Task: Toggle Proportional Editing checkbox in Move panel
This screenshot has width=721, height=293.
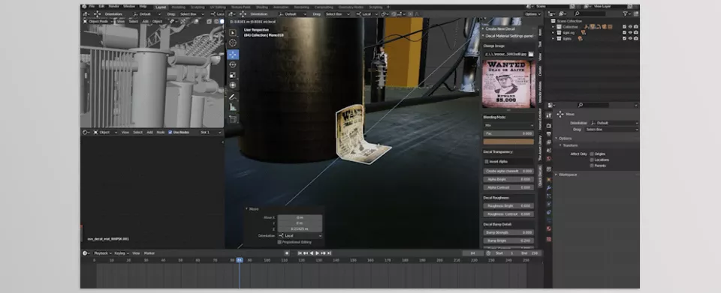Action: click(279, 241)
